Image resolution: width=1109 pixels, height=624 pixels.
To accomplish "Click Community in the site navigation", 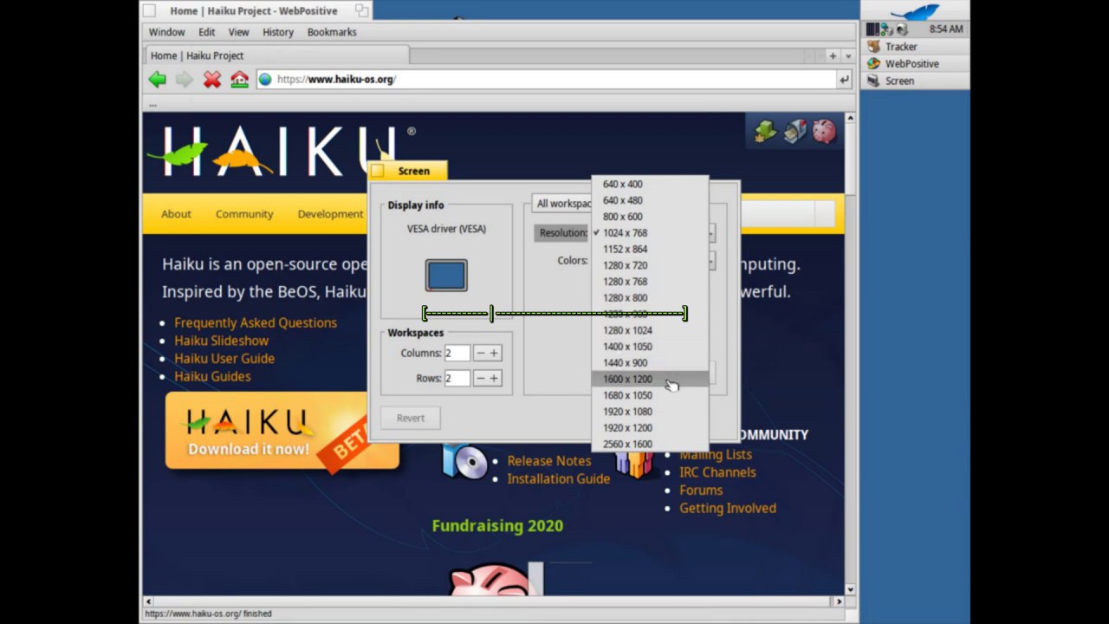I will (x=244, y=214).
